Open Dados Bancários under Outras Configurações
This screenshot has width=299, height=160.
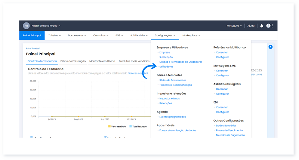pos(226,126)
